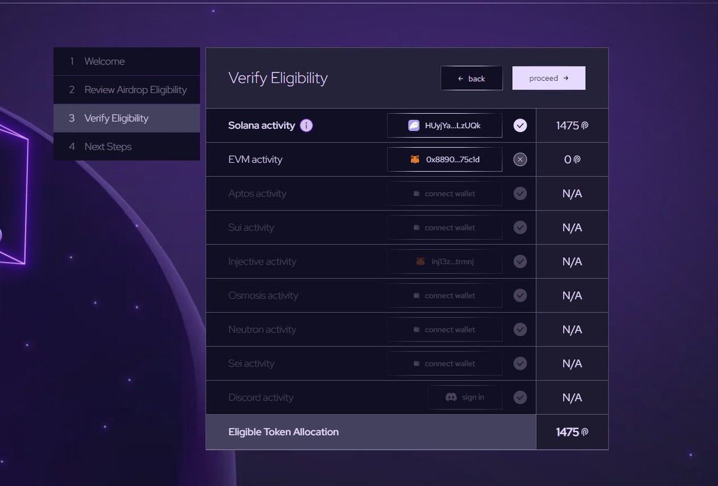Click the EVM row X status icon
The height and width of the screenshot is (486, 718).
click(520, 159)
